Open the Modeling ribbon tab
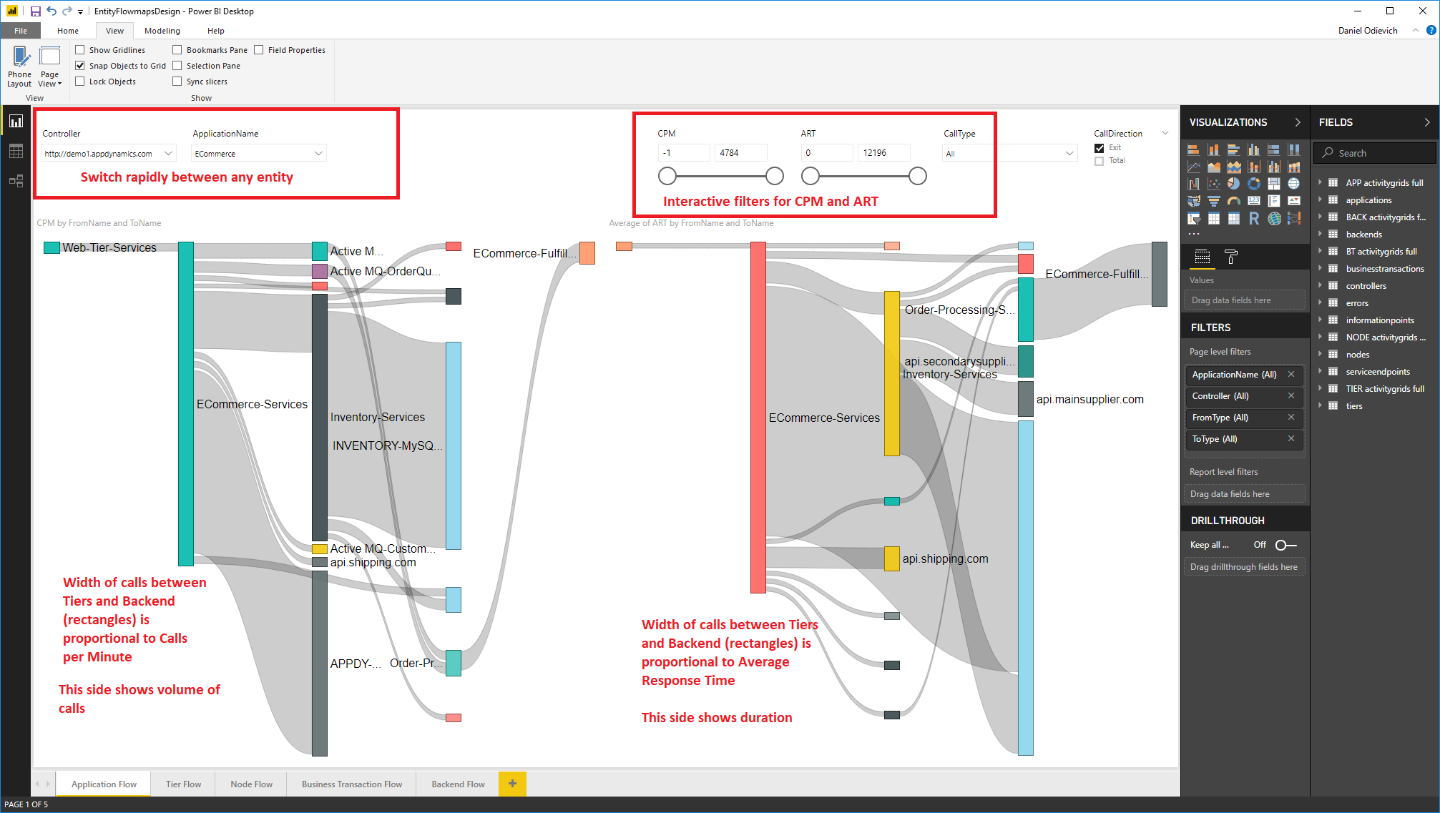 (162, 31)
